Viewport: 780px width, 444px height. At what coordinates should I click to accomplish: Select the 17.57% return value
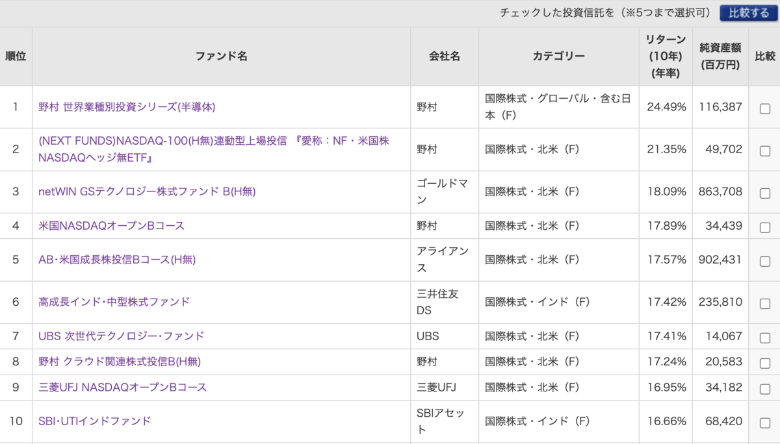(666, 260)
